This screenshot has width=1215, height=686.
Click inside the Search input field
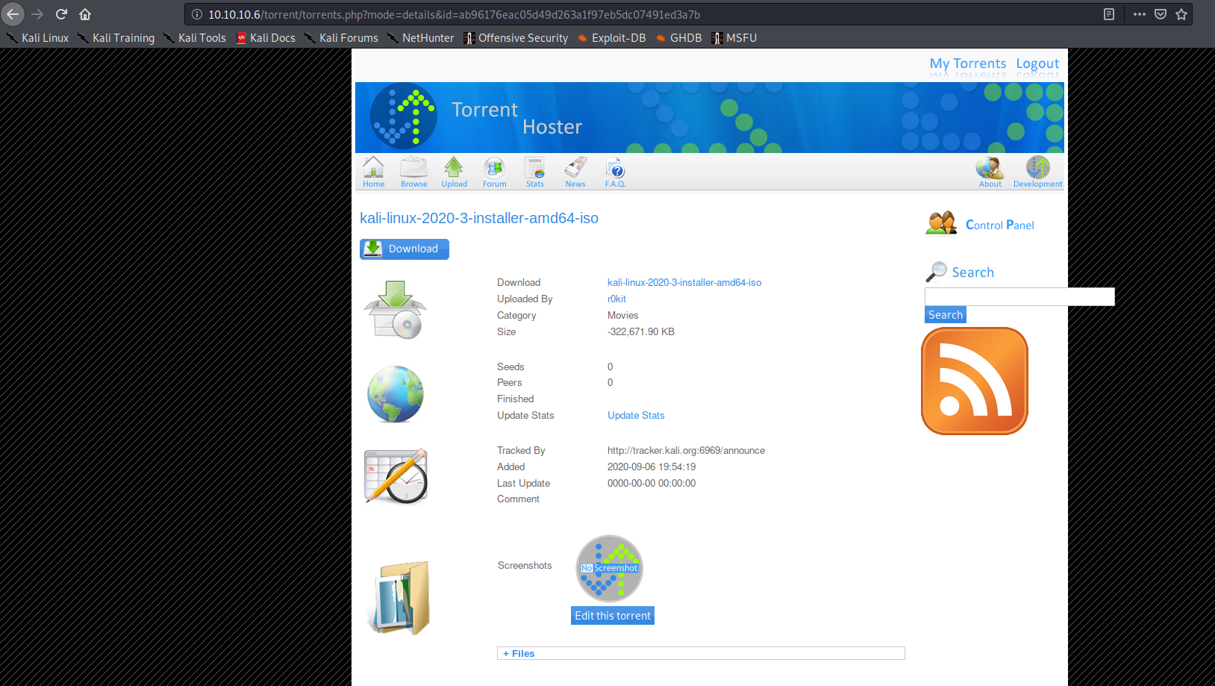pyautogui.click(x=1019, y=296)
